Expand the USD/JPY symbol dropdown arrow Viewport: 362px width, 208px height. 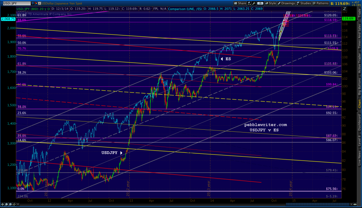(x=33, y=3)
